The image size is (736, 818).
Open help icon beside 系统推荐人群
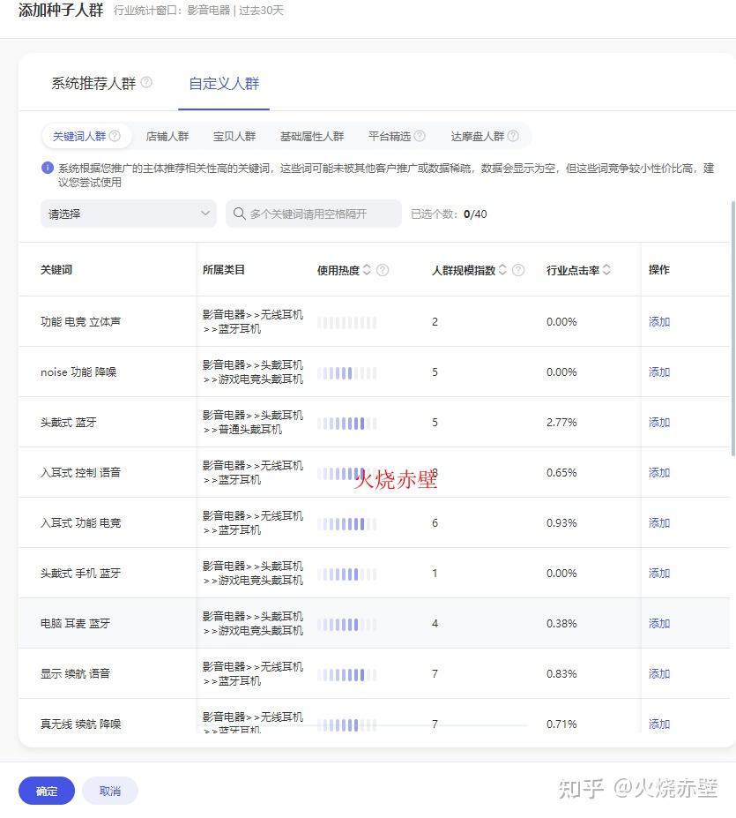(147, 82)
